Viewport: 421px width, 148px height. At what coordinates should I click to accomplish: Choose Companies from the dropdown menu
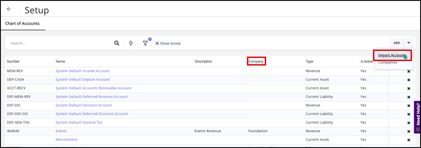[x=388, y=62]
